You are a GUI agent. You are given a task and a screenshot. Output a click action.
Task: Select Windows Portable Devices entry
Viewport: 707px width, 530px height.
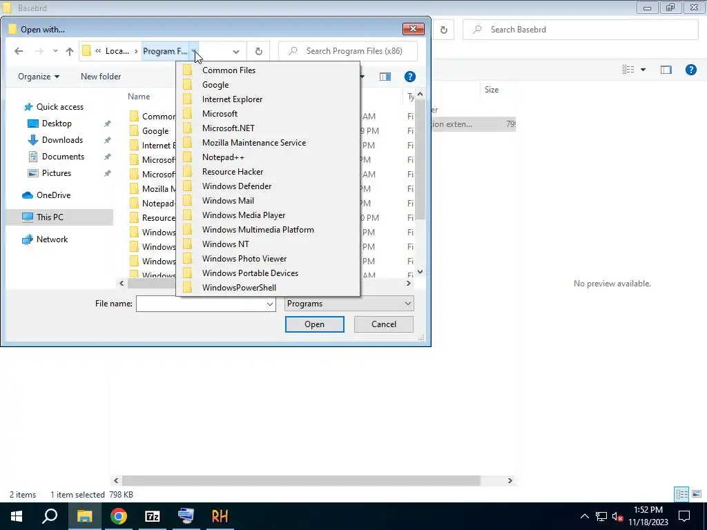click(x=268, y=273)
